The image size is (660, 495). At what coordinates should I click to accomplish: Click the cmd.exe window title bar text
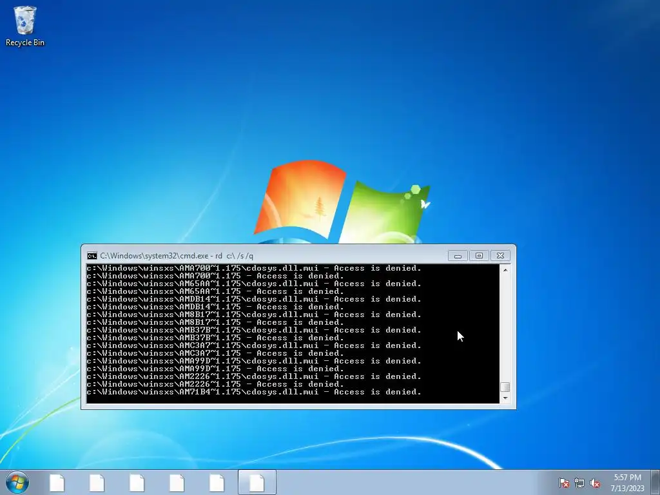(x=177, y=256)
